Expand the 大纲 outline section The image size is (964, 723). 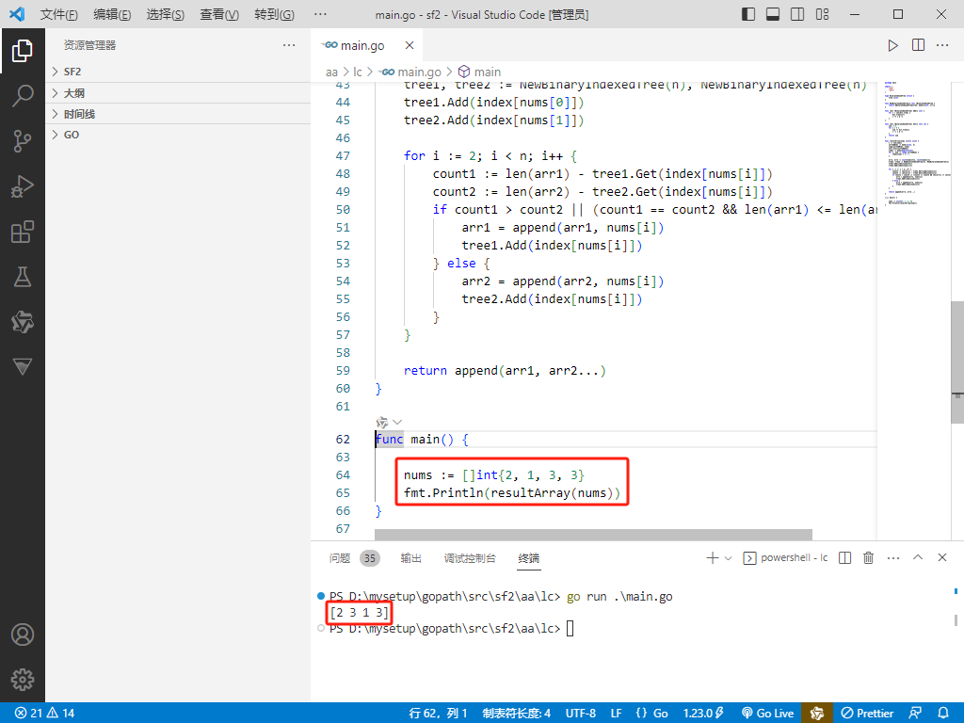pos(178,93)
